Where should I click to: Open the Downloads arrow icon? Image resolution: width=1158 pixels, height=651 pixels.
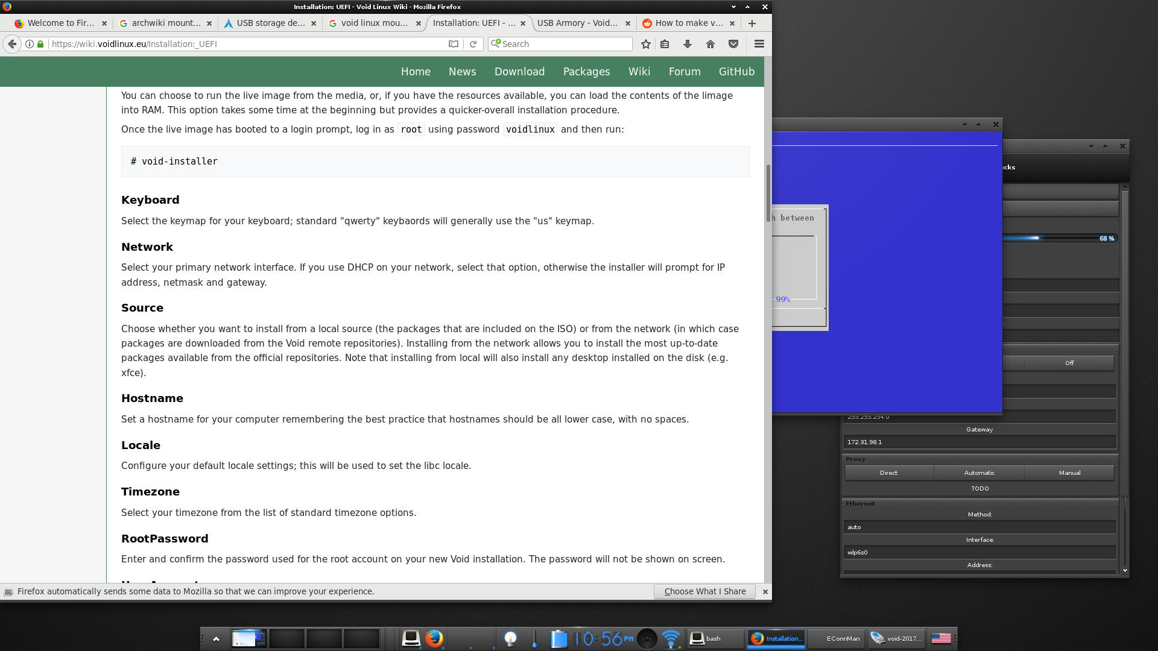[x=687, y=44]
